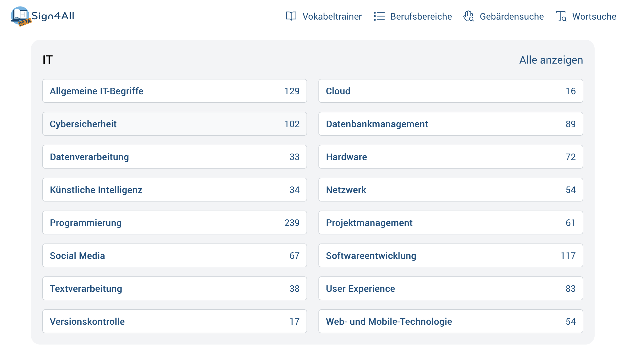Open the Social Media category
Screen dimensions: 625x361
(x=175, y=255)
